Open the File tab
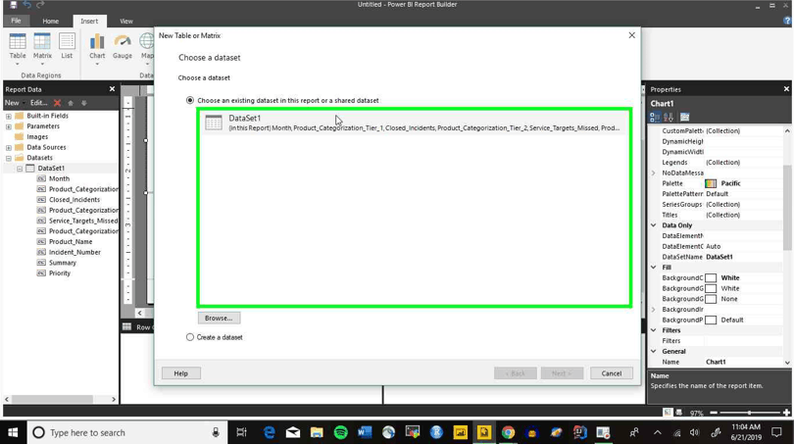Viewport: 794px width, 445px height. click(x=17, y=21)
